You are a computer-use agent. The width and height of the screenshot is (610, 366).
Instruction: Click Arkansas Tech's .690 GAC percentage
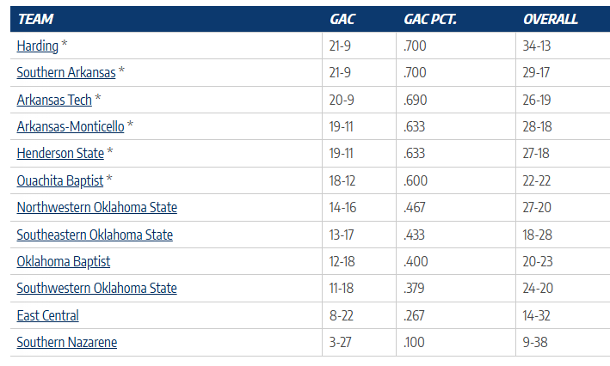(x=416, y=100)
